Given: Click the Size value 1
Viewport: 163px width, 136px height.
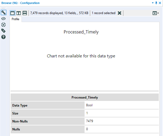Looking at the screenshot, I should pos(87,113).
